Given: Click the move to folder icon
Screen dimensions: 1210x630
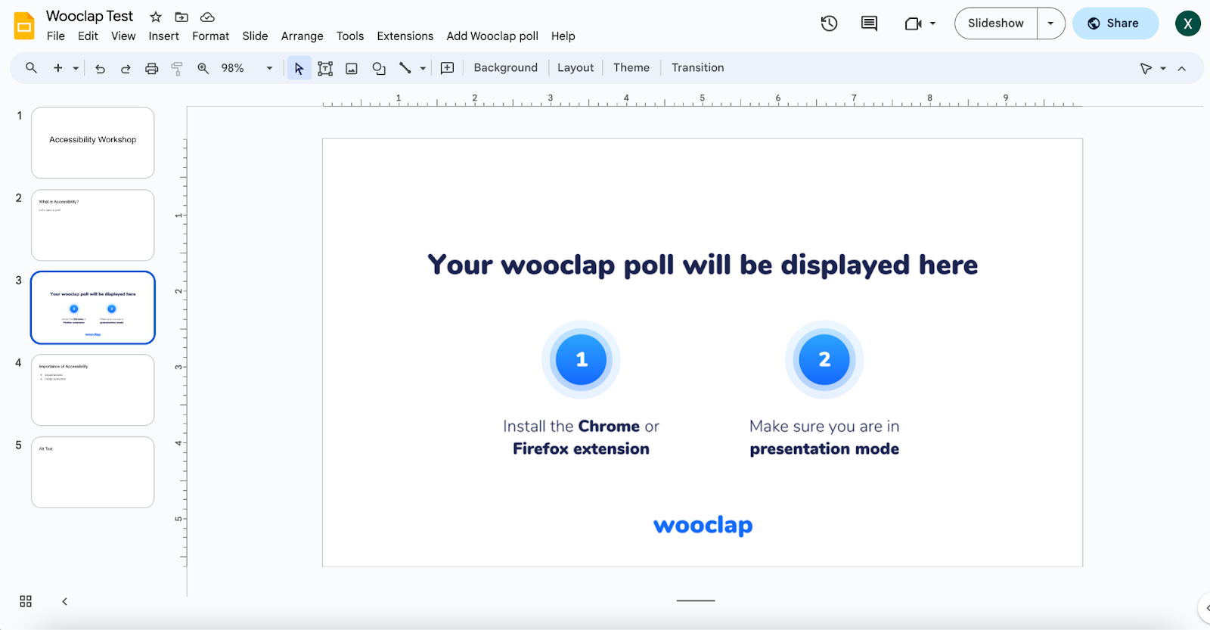Looking at the screenshot, I should 181,17.
